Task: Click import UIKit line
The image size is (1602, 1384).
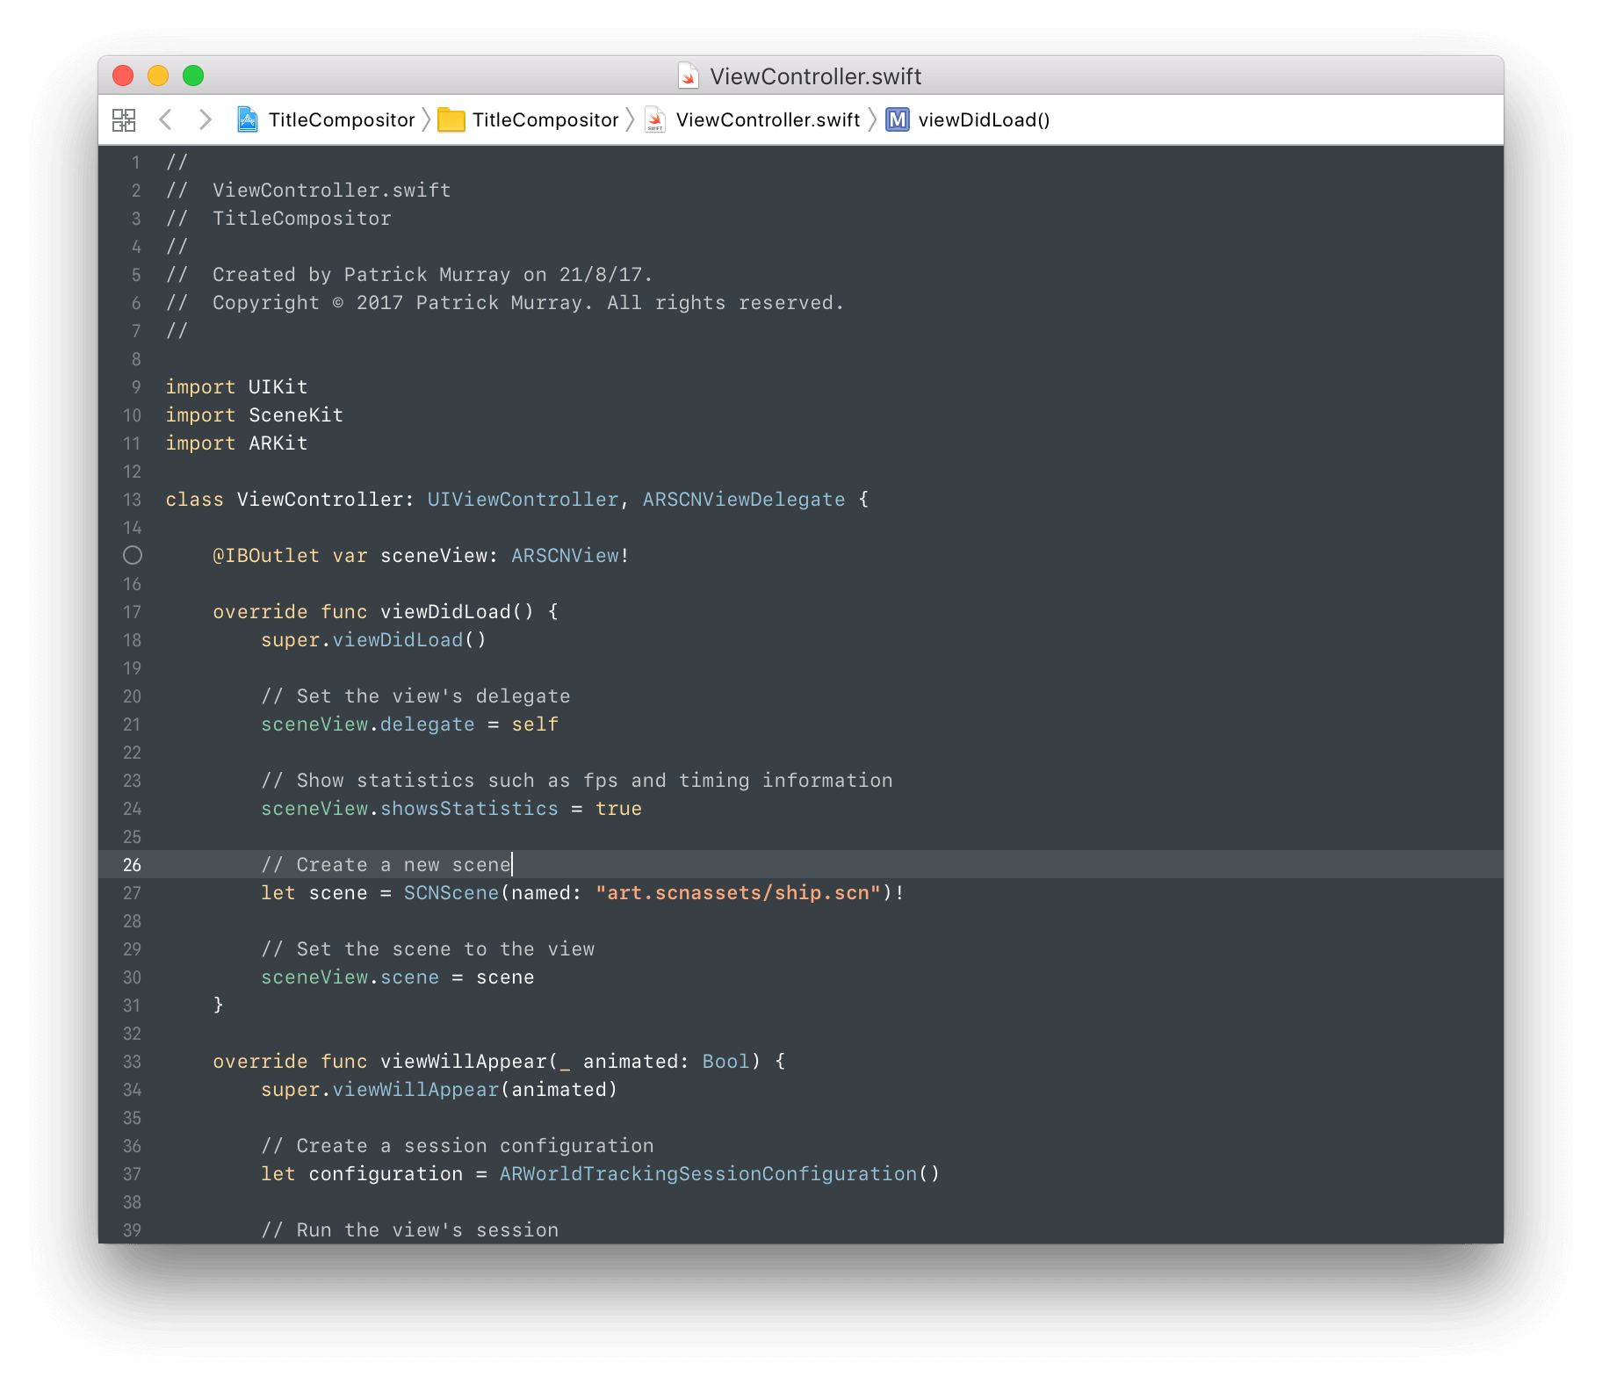Action: [x=237, y=387]
